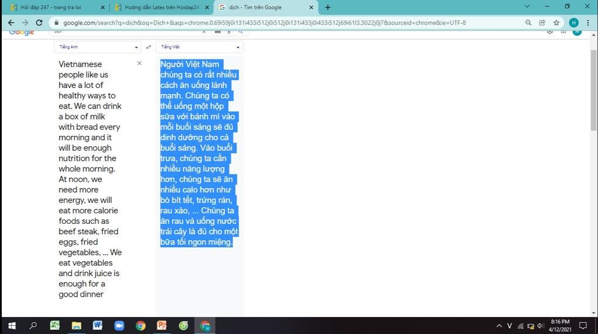
Task: Search tabs with the chevron button
Action: [527, 6]
